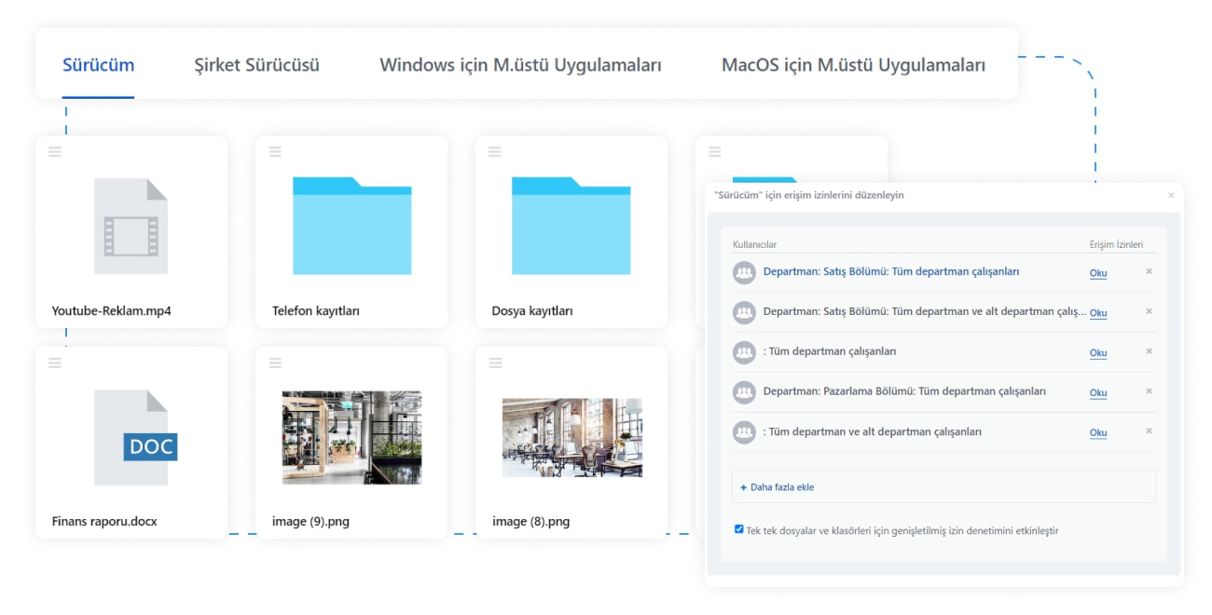This screenshot has width=1212, height=615.
Task: Click group icon of ': Tüm departman ve alt departman' row
Action: (x=744, y=432)
